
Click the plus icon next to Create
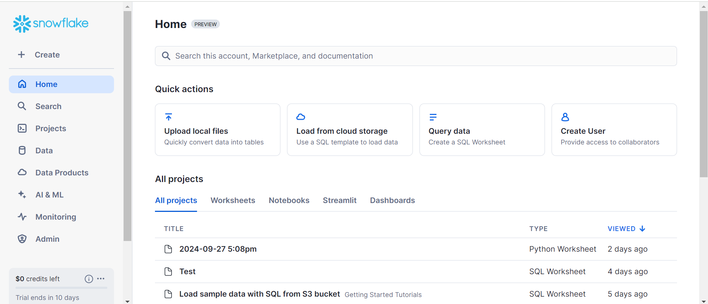[21, 55]
